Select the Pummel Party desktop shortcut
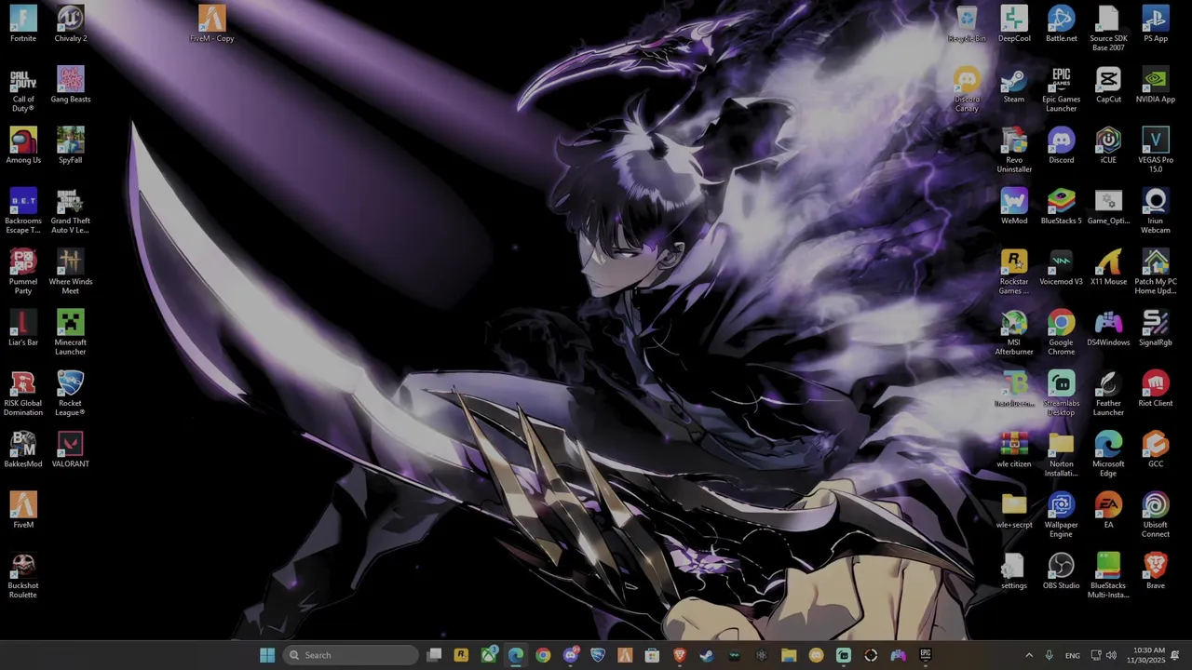The height and width of the screenshot is (670, 1192). pyautogui.click(x=23, y=272)
